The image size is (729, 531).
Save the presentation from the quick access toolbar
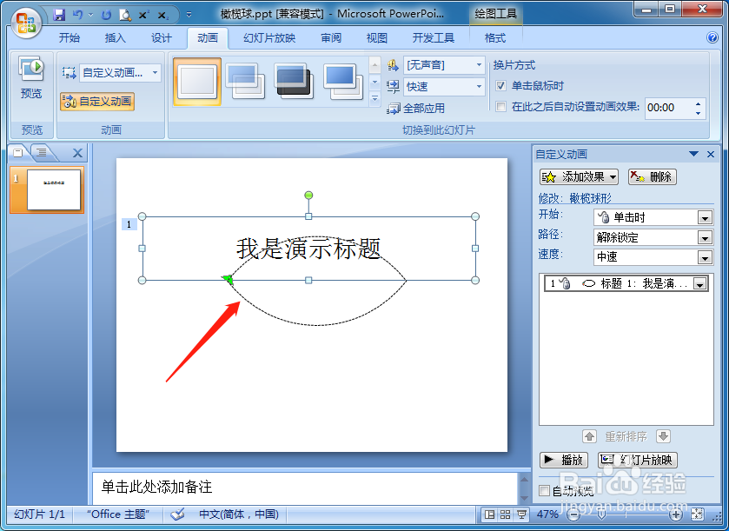[59, 15]
